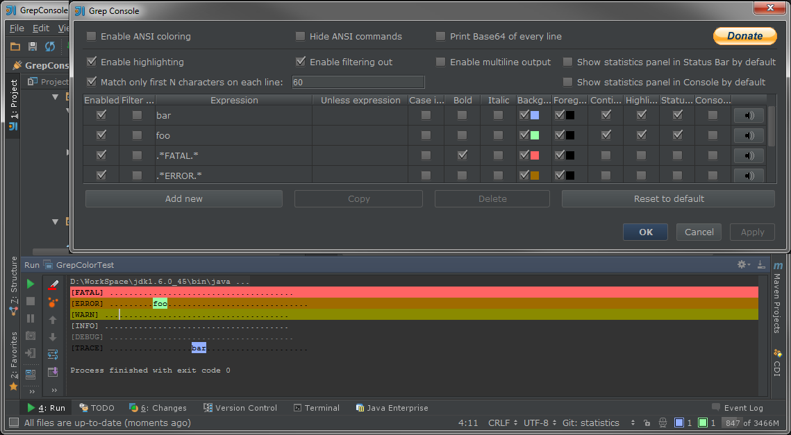Pick the green background swatch for foo
The width and height of the screenshot is (791, 435).
[x=535, y=135]
